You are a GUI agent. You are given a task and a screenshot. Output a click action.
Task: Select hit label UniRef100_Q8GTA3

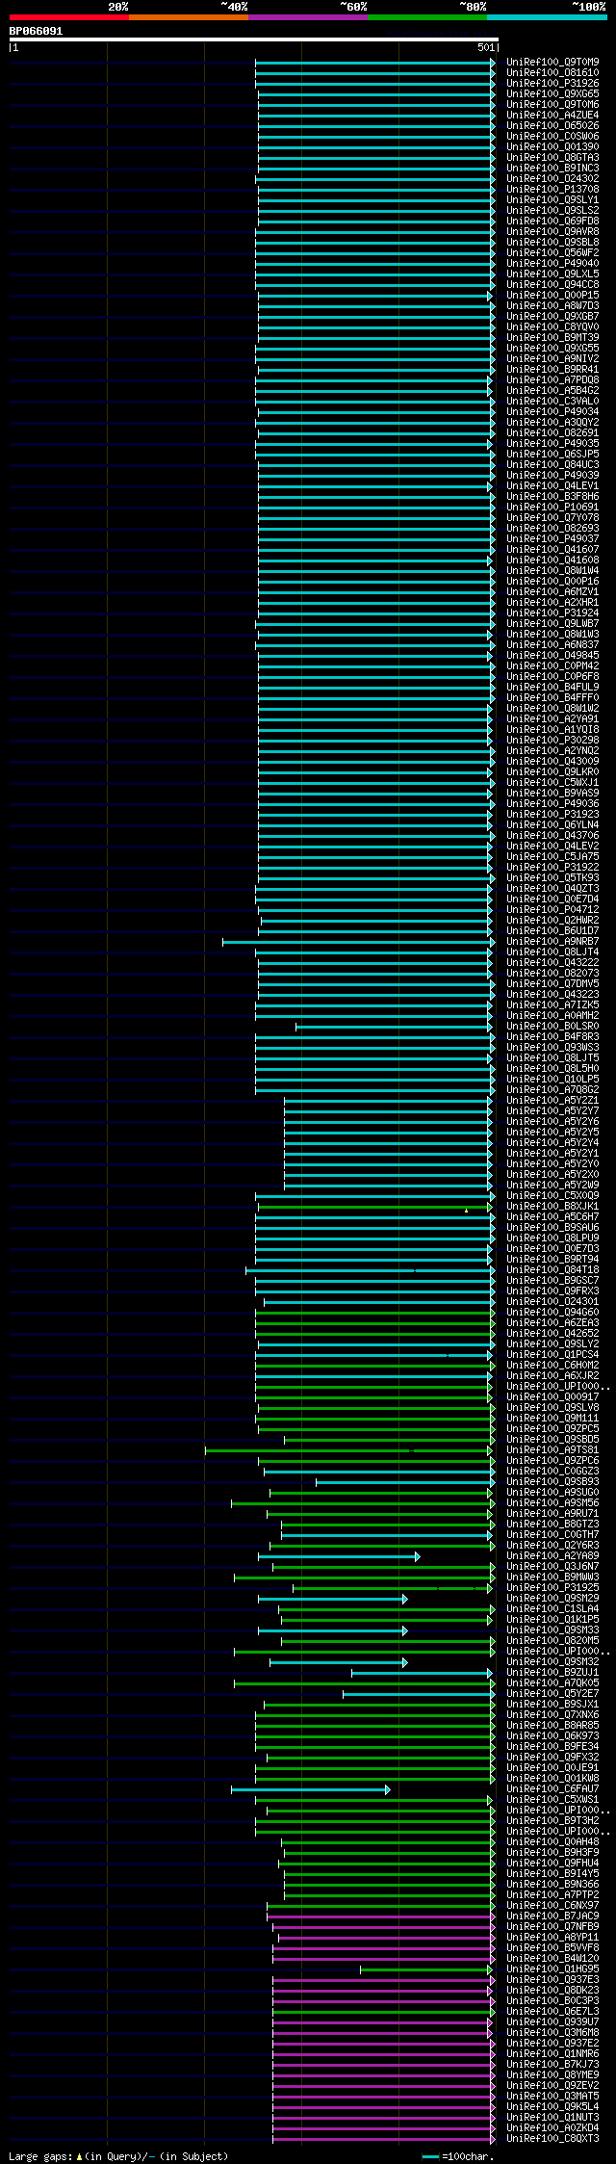point(552,157)
